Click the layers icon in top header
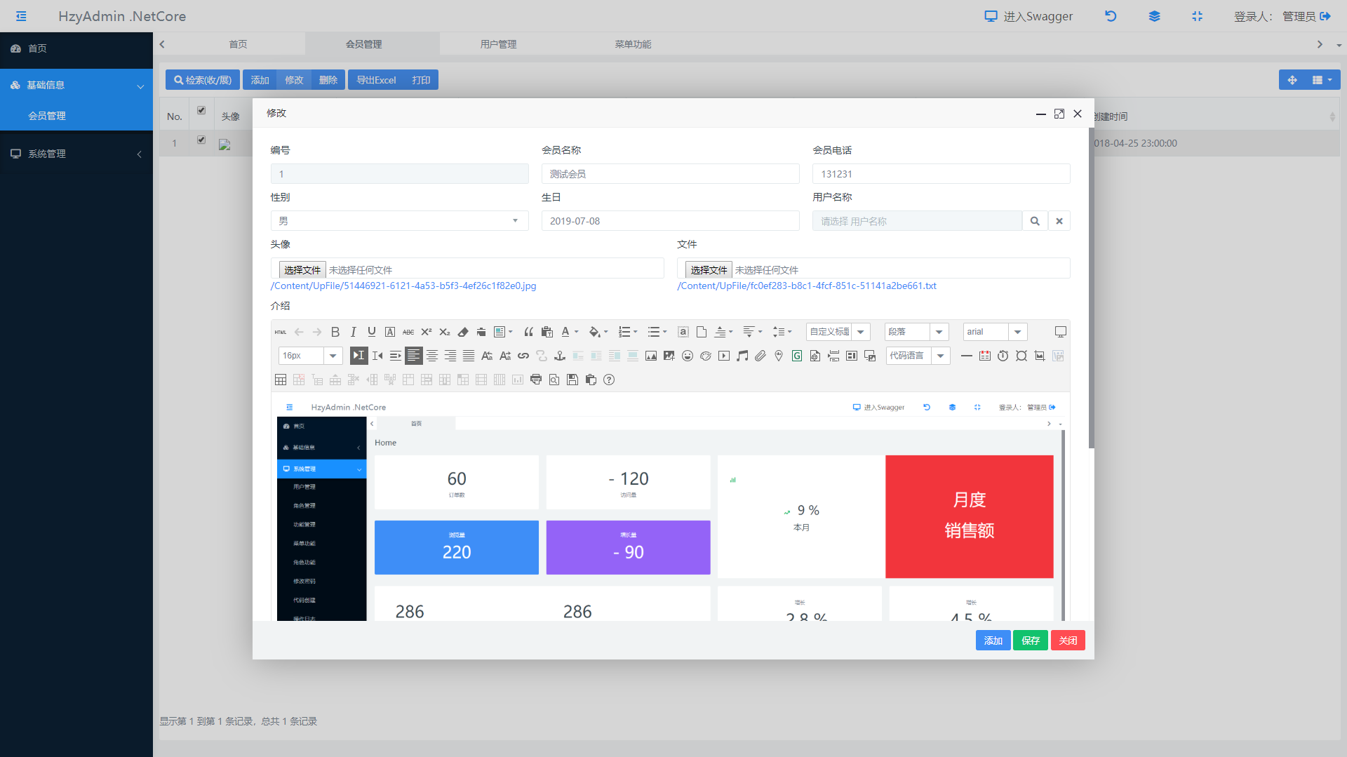The height and width of the screenshot is (757, 1347). 1154,15
